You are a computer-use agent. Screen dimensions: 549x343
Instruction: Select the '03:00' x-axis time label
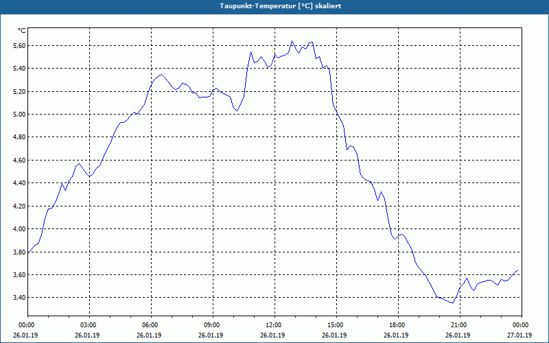tap(88, 325)
